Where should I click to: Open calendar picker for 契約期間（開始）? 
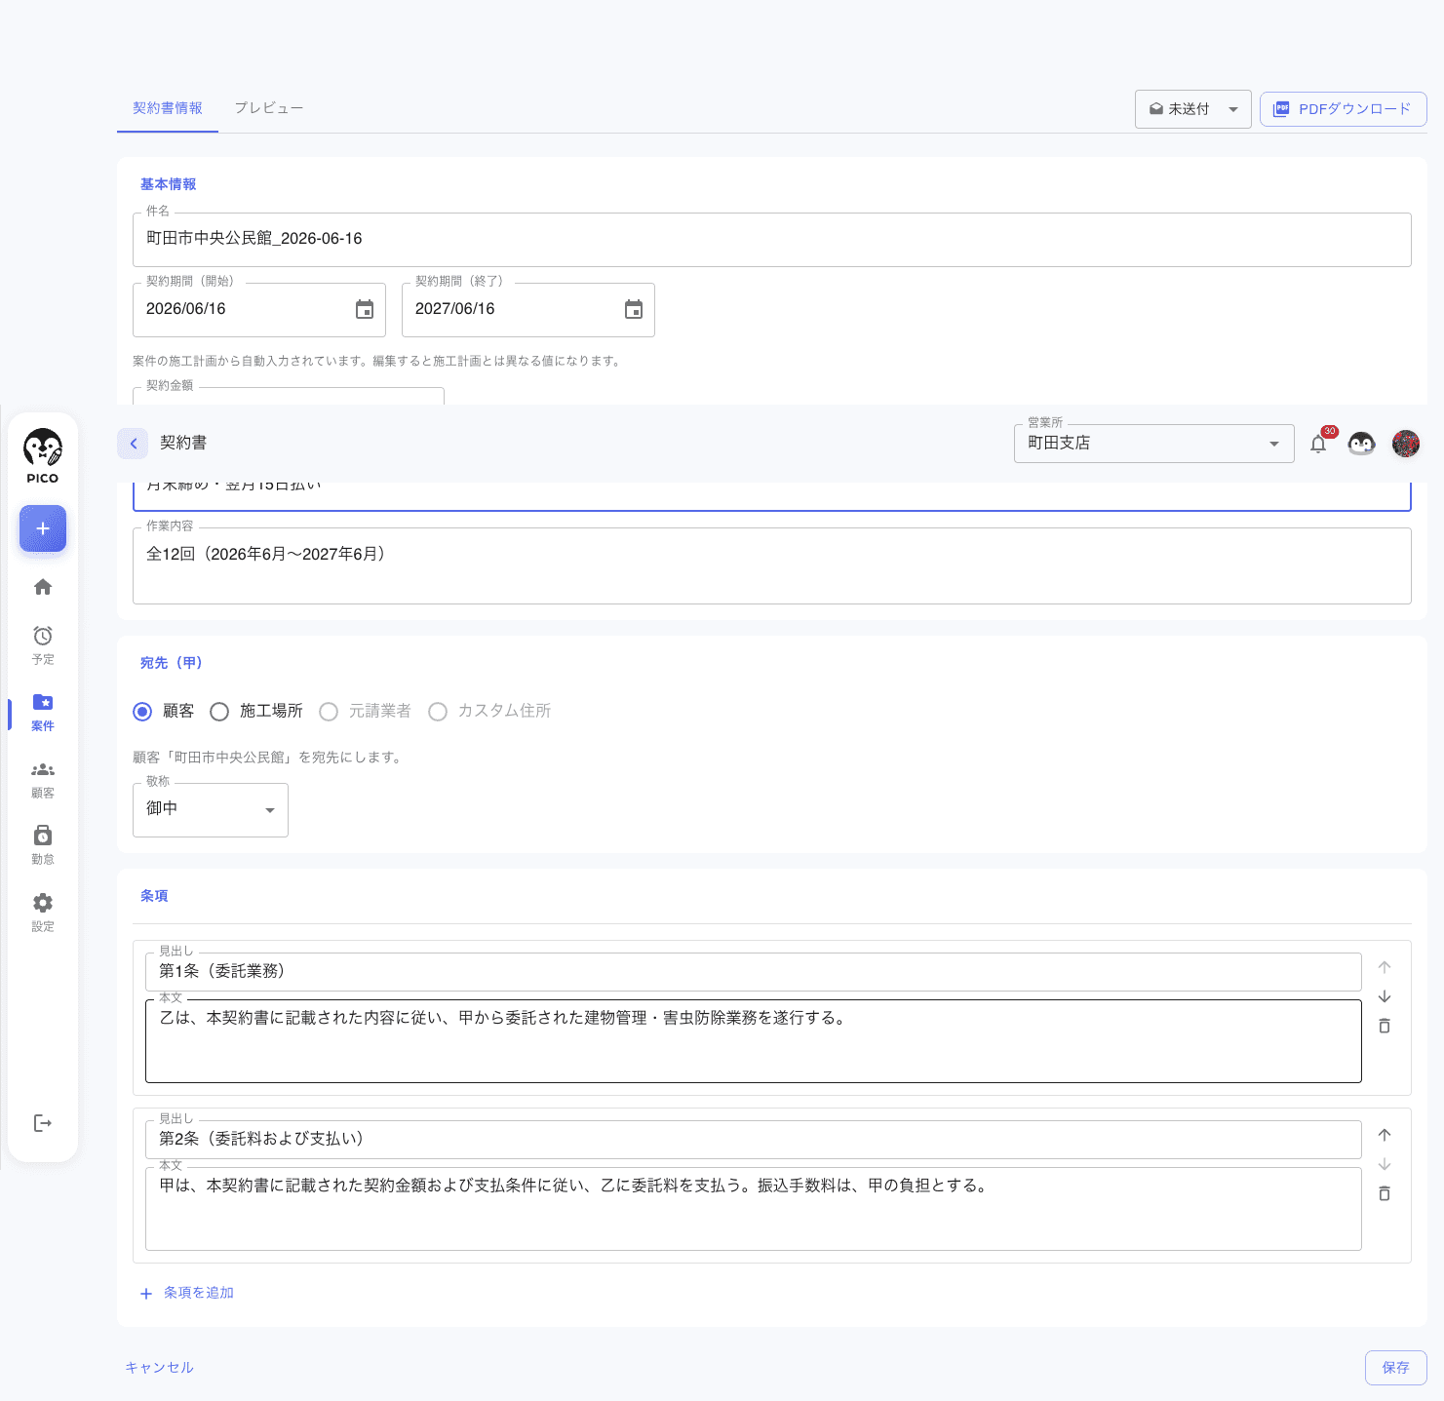click(x=365, y=309)
